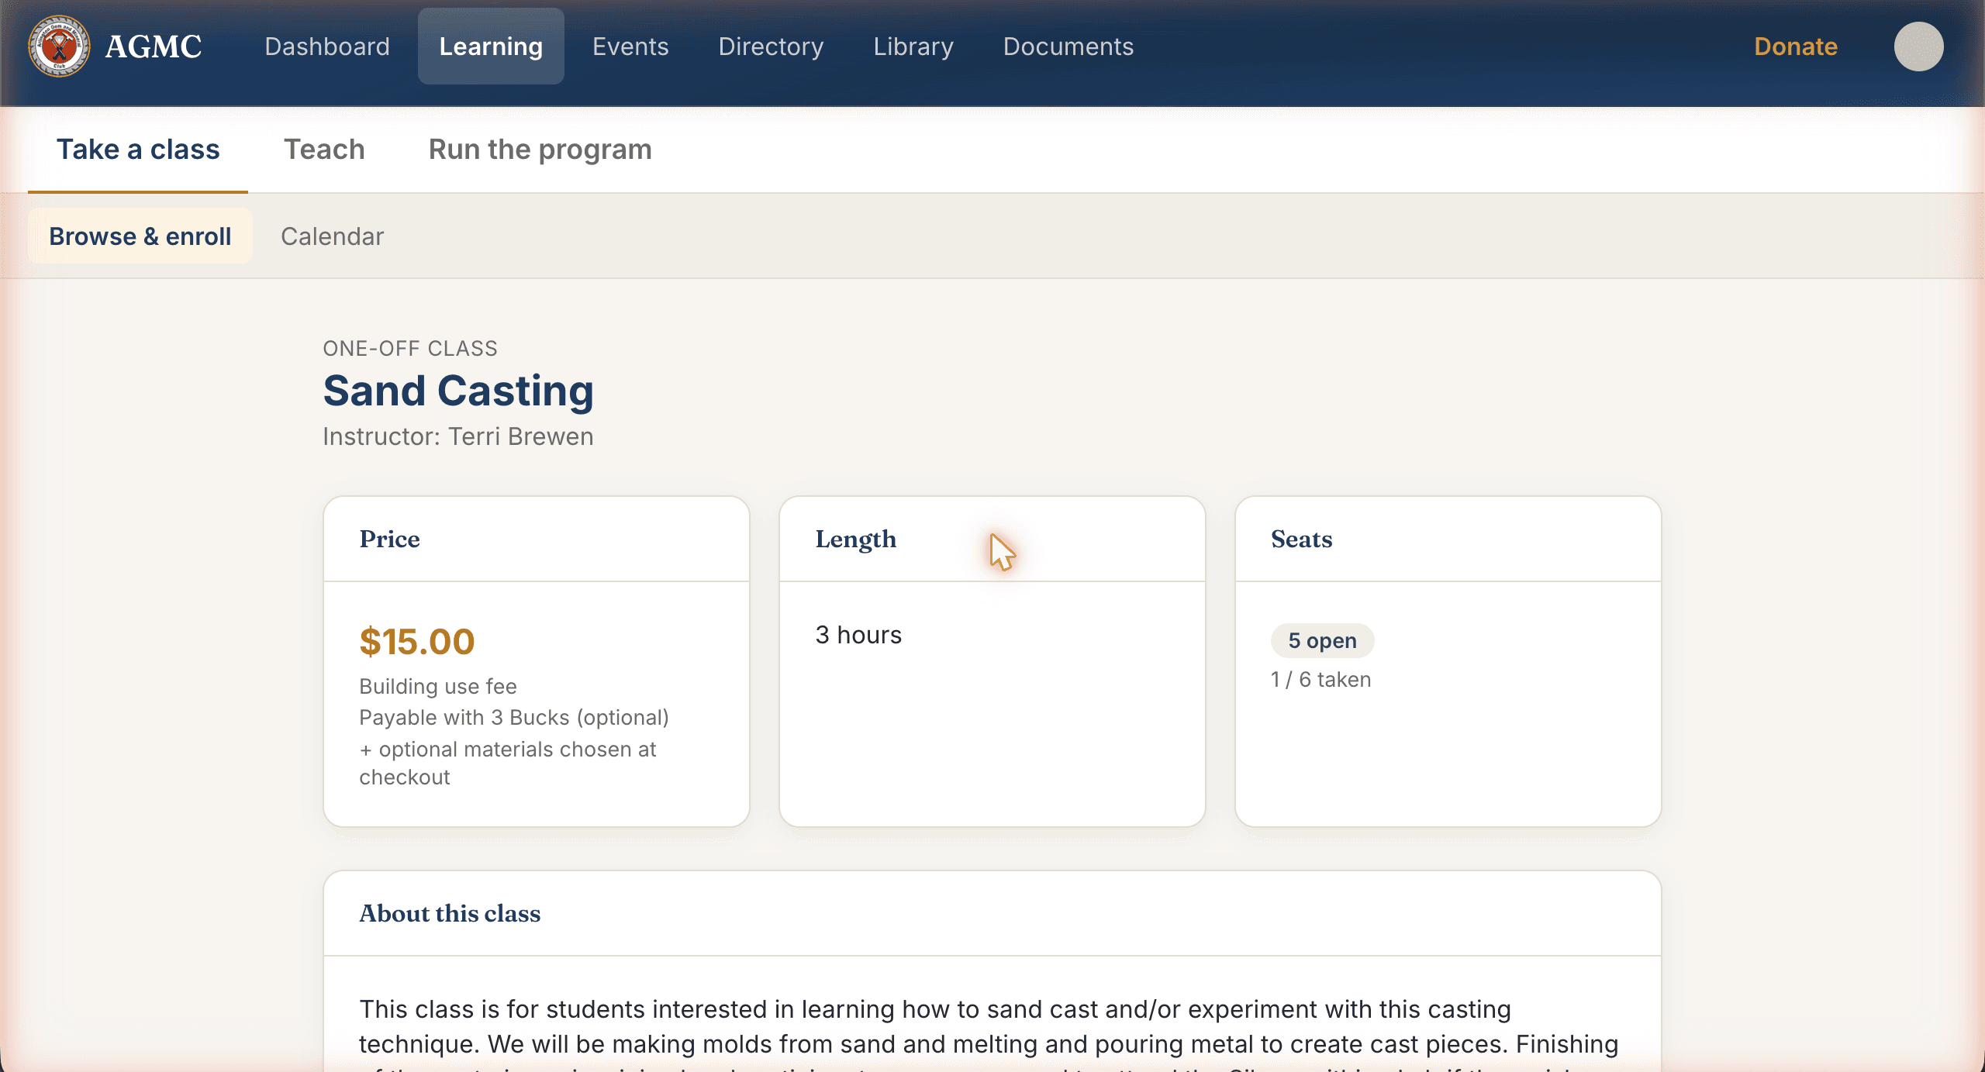The image size is (1985, 1072).
Task: Go to the Dashboard page
Action: click(x=327, y=47)
